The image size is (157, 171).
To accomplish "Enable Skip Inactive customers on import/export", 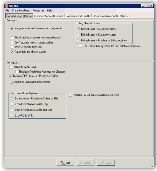I will pos(12,38).
